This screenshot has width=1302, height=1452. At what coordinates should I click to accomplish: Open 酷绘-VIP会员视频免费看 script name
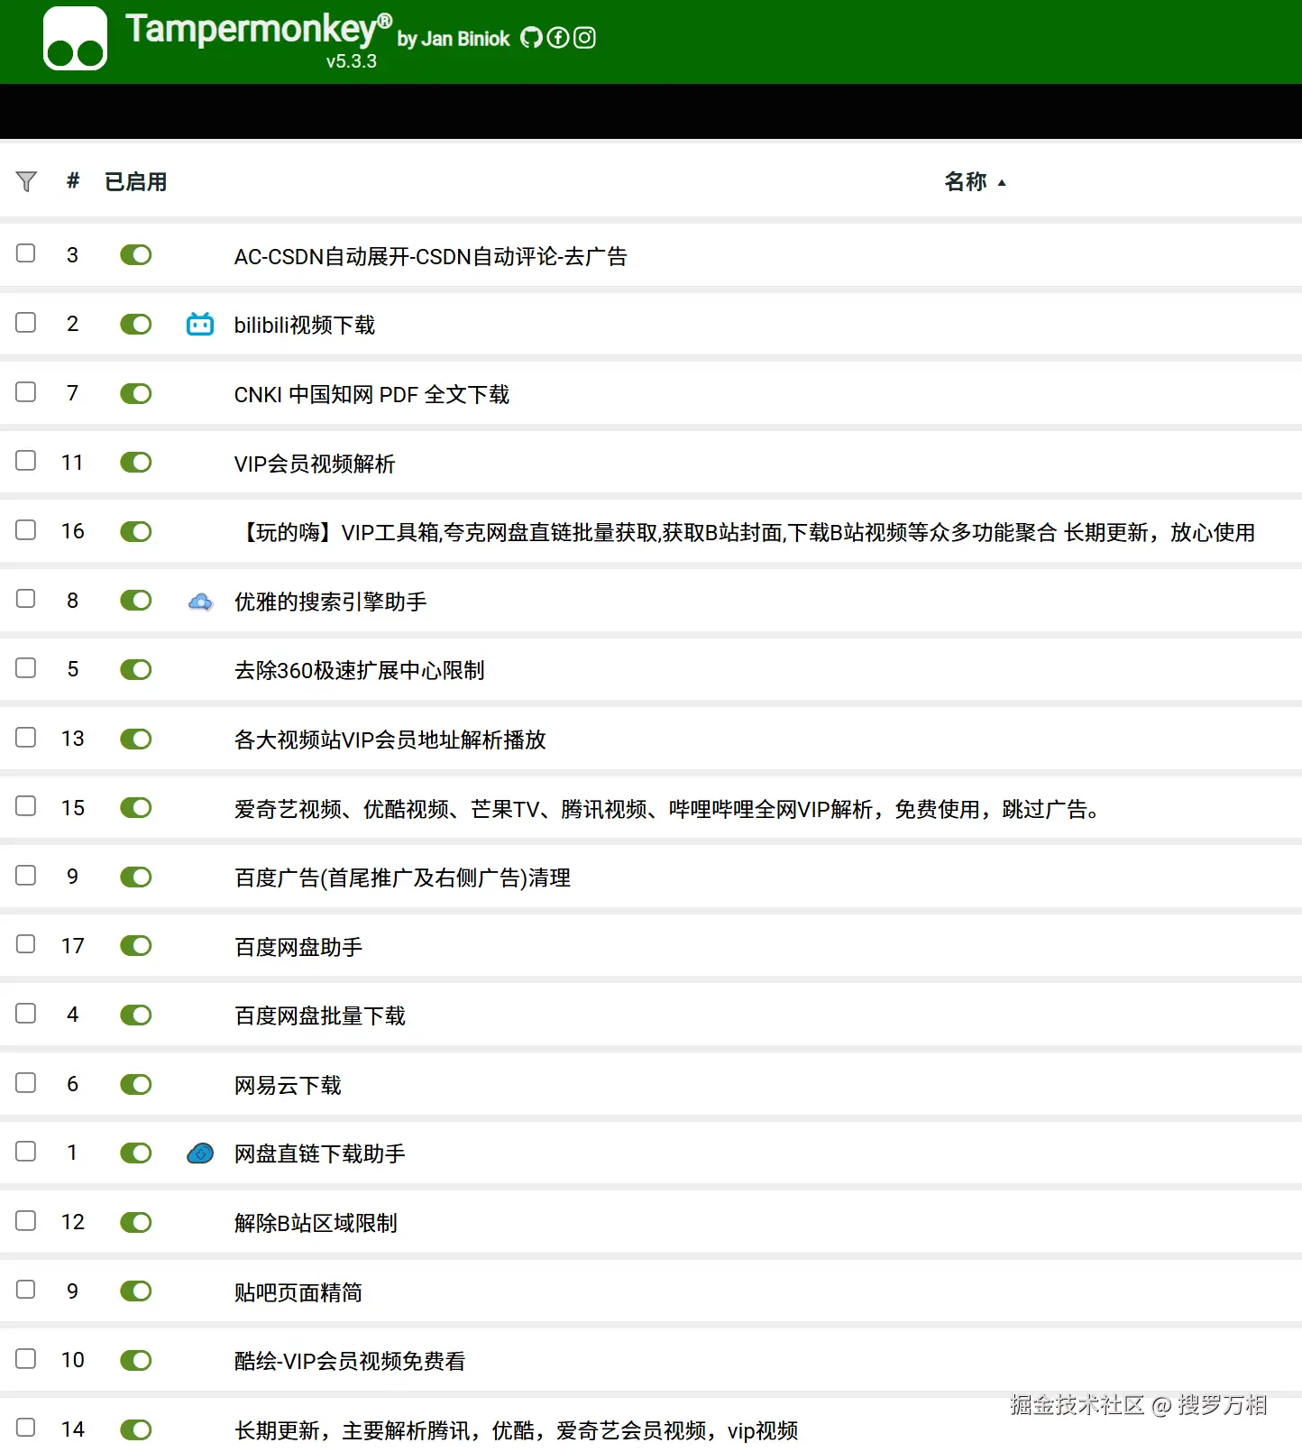350,1362
